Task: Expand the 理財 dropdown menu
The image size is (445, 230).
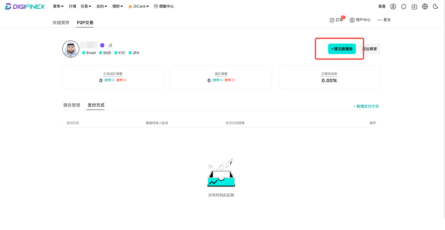Action: 118,7
